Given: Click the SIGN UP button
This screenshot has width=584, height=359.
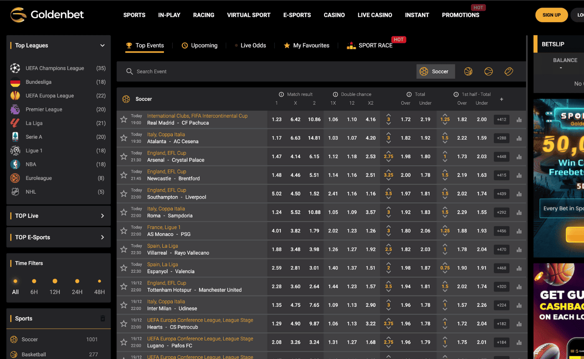Looking at the screenshot, I should pyautogui.click(x=551, y=15).
